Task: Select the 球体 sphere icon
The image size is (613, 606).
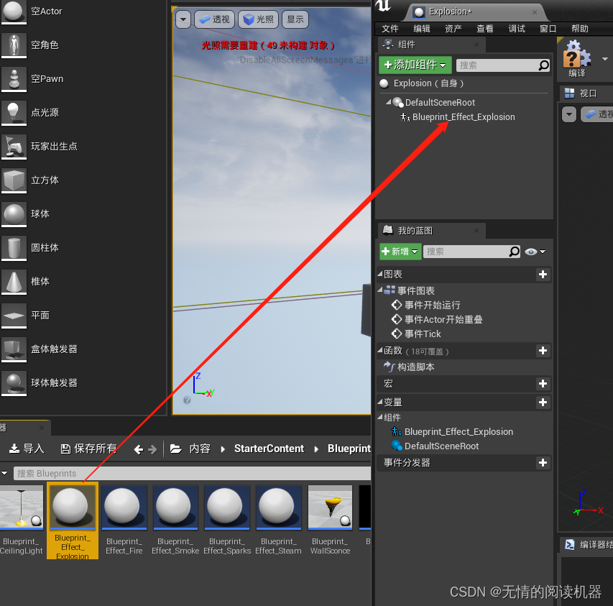Action: pos(14,214)
